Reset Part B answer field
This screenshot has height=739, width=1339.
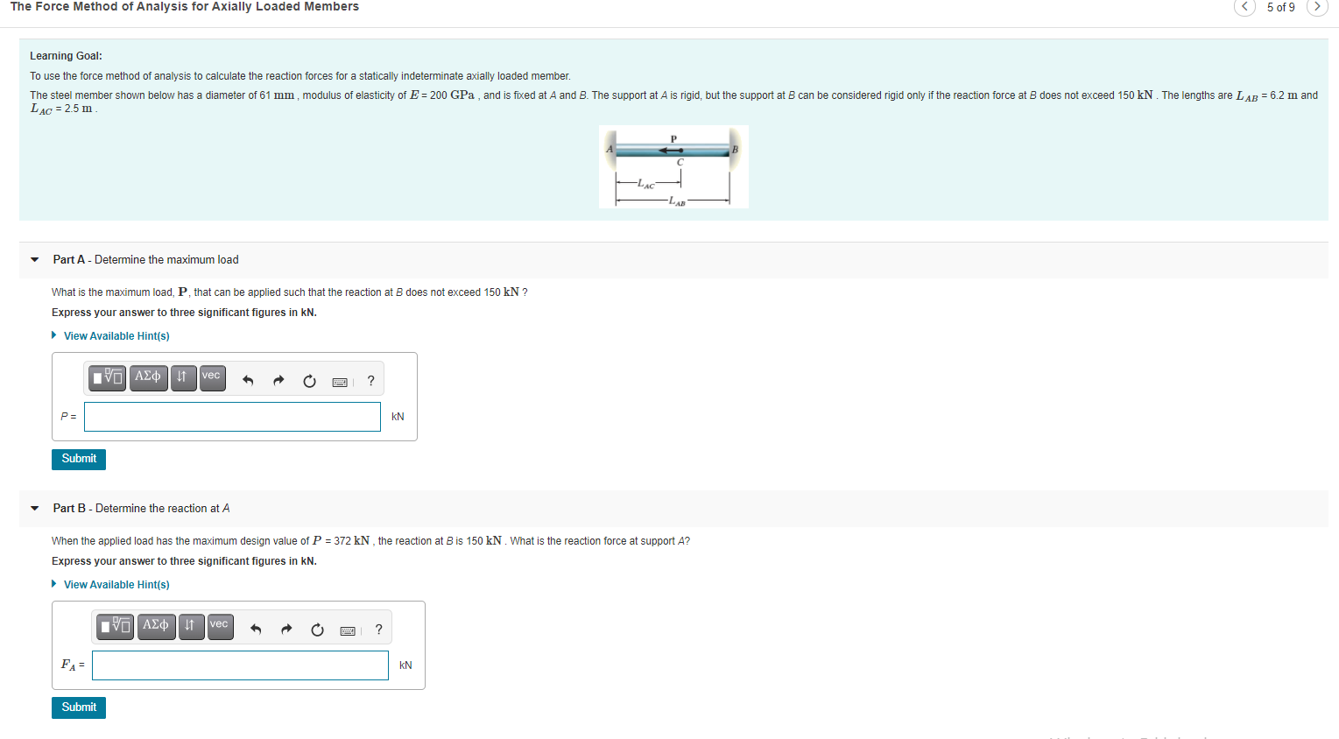pos(317,630)
